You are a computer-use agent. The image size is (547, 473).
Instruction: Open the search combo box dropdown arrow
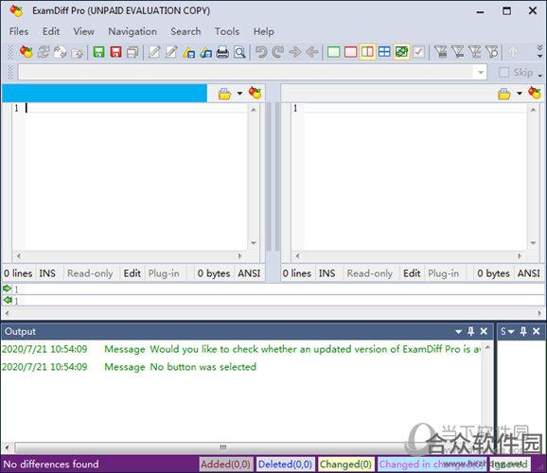[x=481, y=73]
